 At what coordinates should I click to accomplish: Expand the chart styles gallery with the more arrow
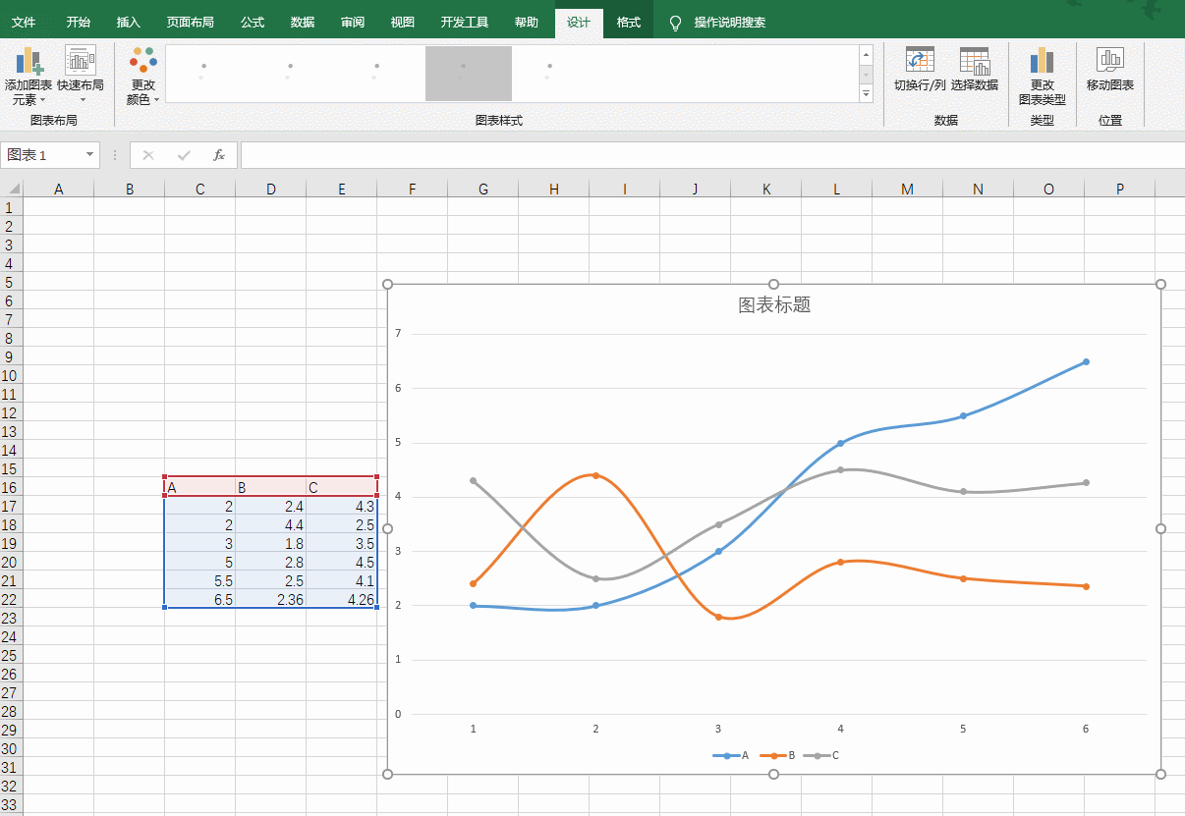click(866, 94)
